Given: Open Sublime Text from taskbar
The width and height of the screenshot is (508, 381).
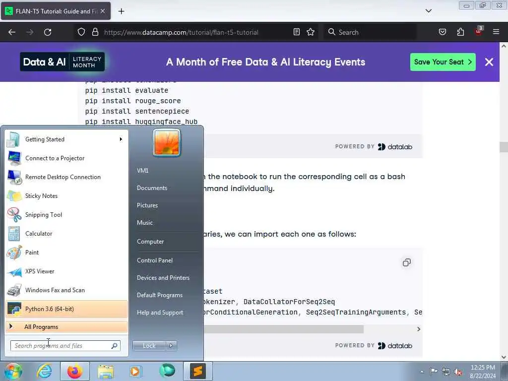Looking at the screenshot, I should [198, 372].
